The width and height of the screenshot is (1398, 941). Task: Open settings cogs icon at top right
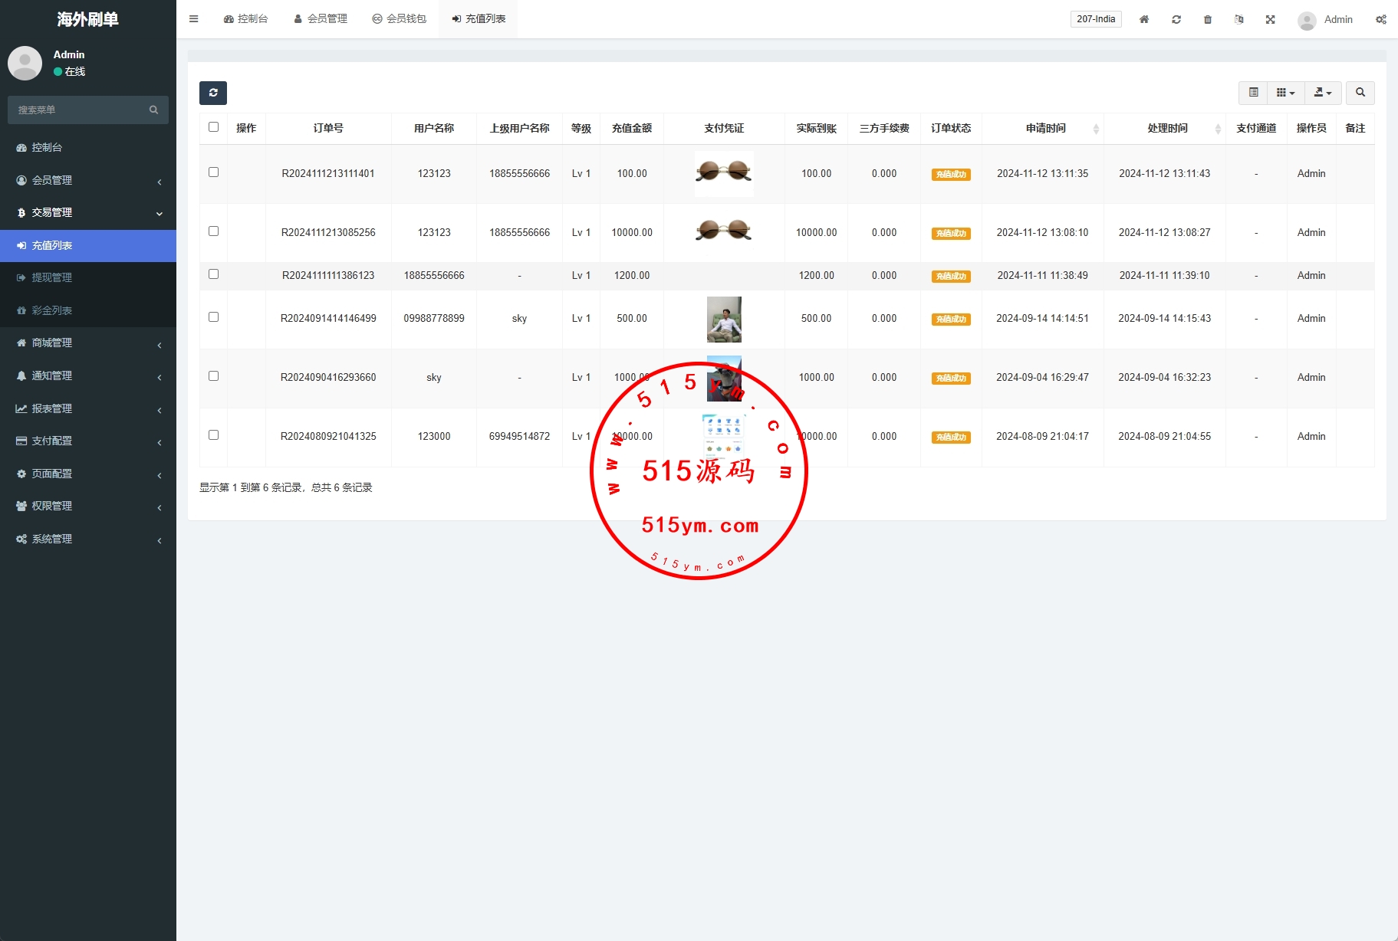1380,19
